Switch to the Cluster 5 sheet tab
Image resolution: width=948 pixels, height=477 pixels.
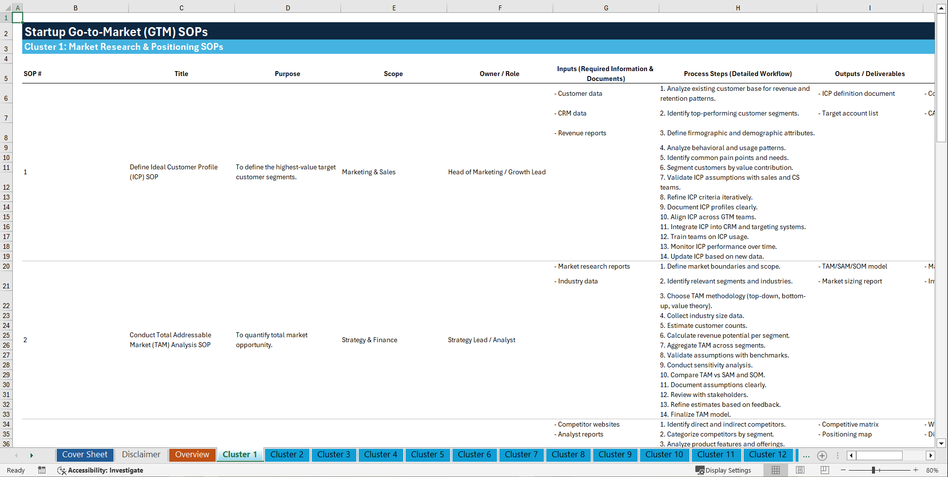point(427,455)
